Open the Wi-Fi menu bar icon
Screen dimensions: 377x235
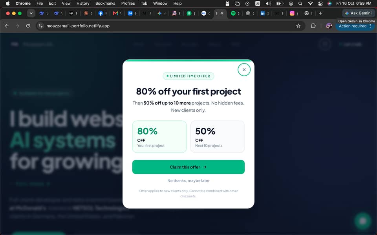(x=310, y=4)
